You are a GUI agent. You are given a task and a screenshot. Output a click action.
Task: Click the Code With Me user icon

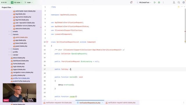coord(174,2)
